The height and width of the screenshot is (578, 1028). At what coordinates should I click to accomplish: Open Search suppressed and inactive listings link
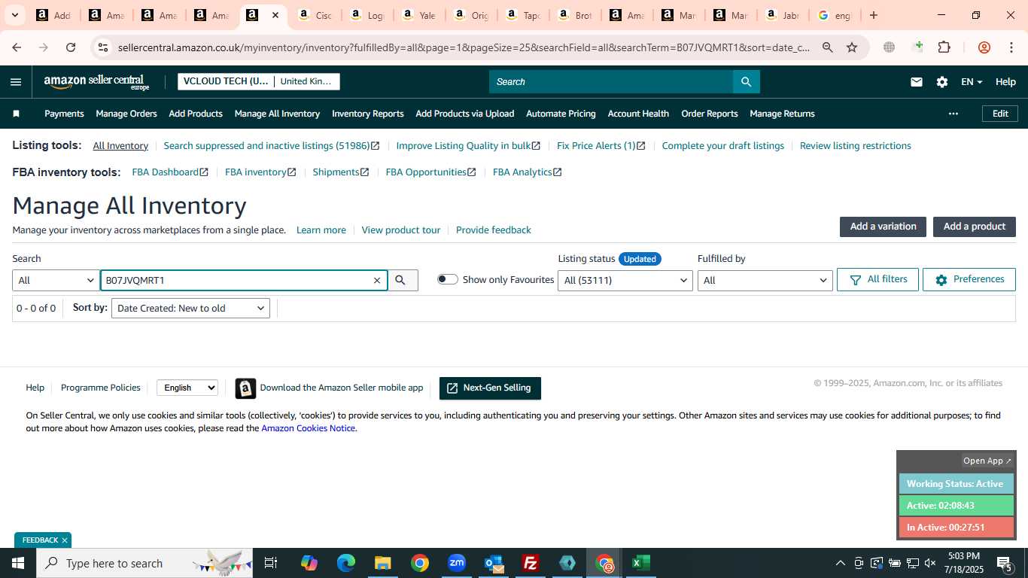coord(272,146)
